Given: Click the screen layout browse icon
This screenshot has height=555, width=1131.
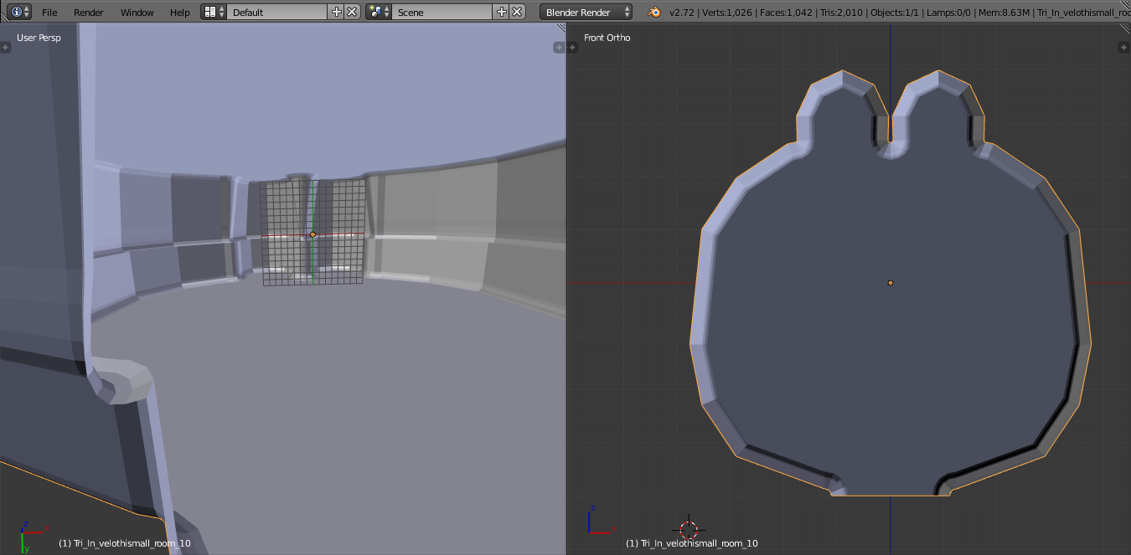Looking at the screenshot, I should [214, 12].
